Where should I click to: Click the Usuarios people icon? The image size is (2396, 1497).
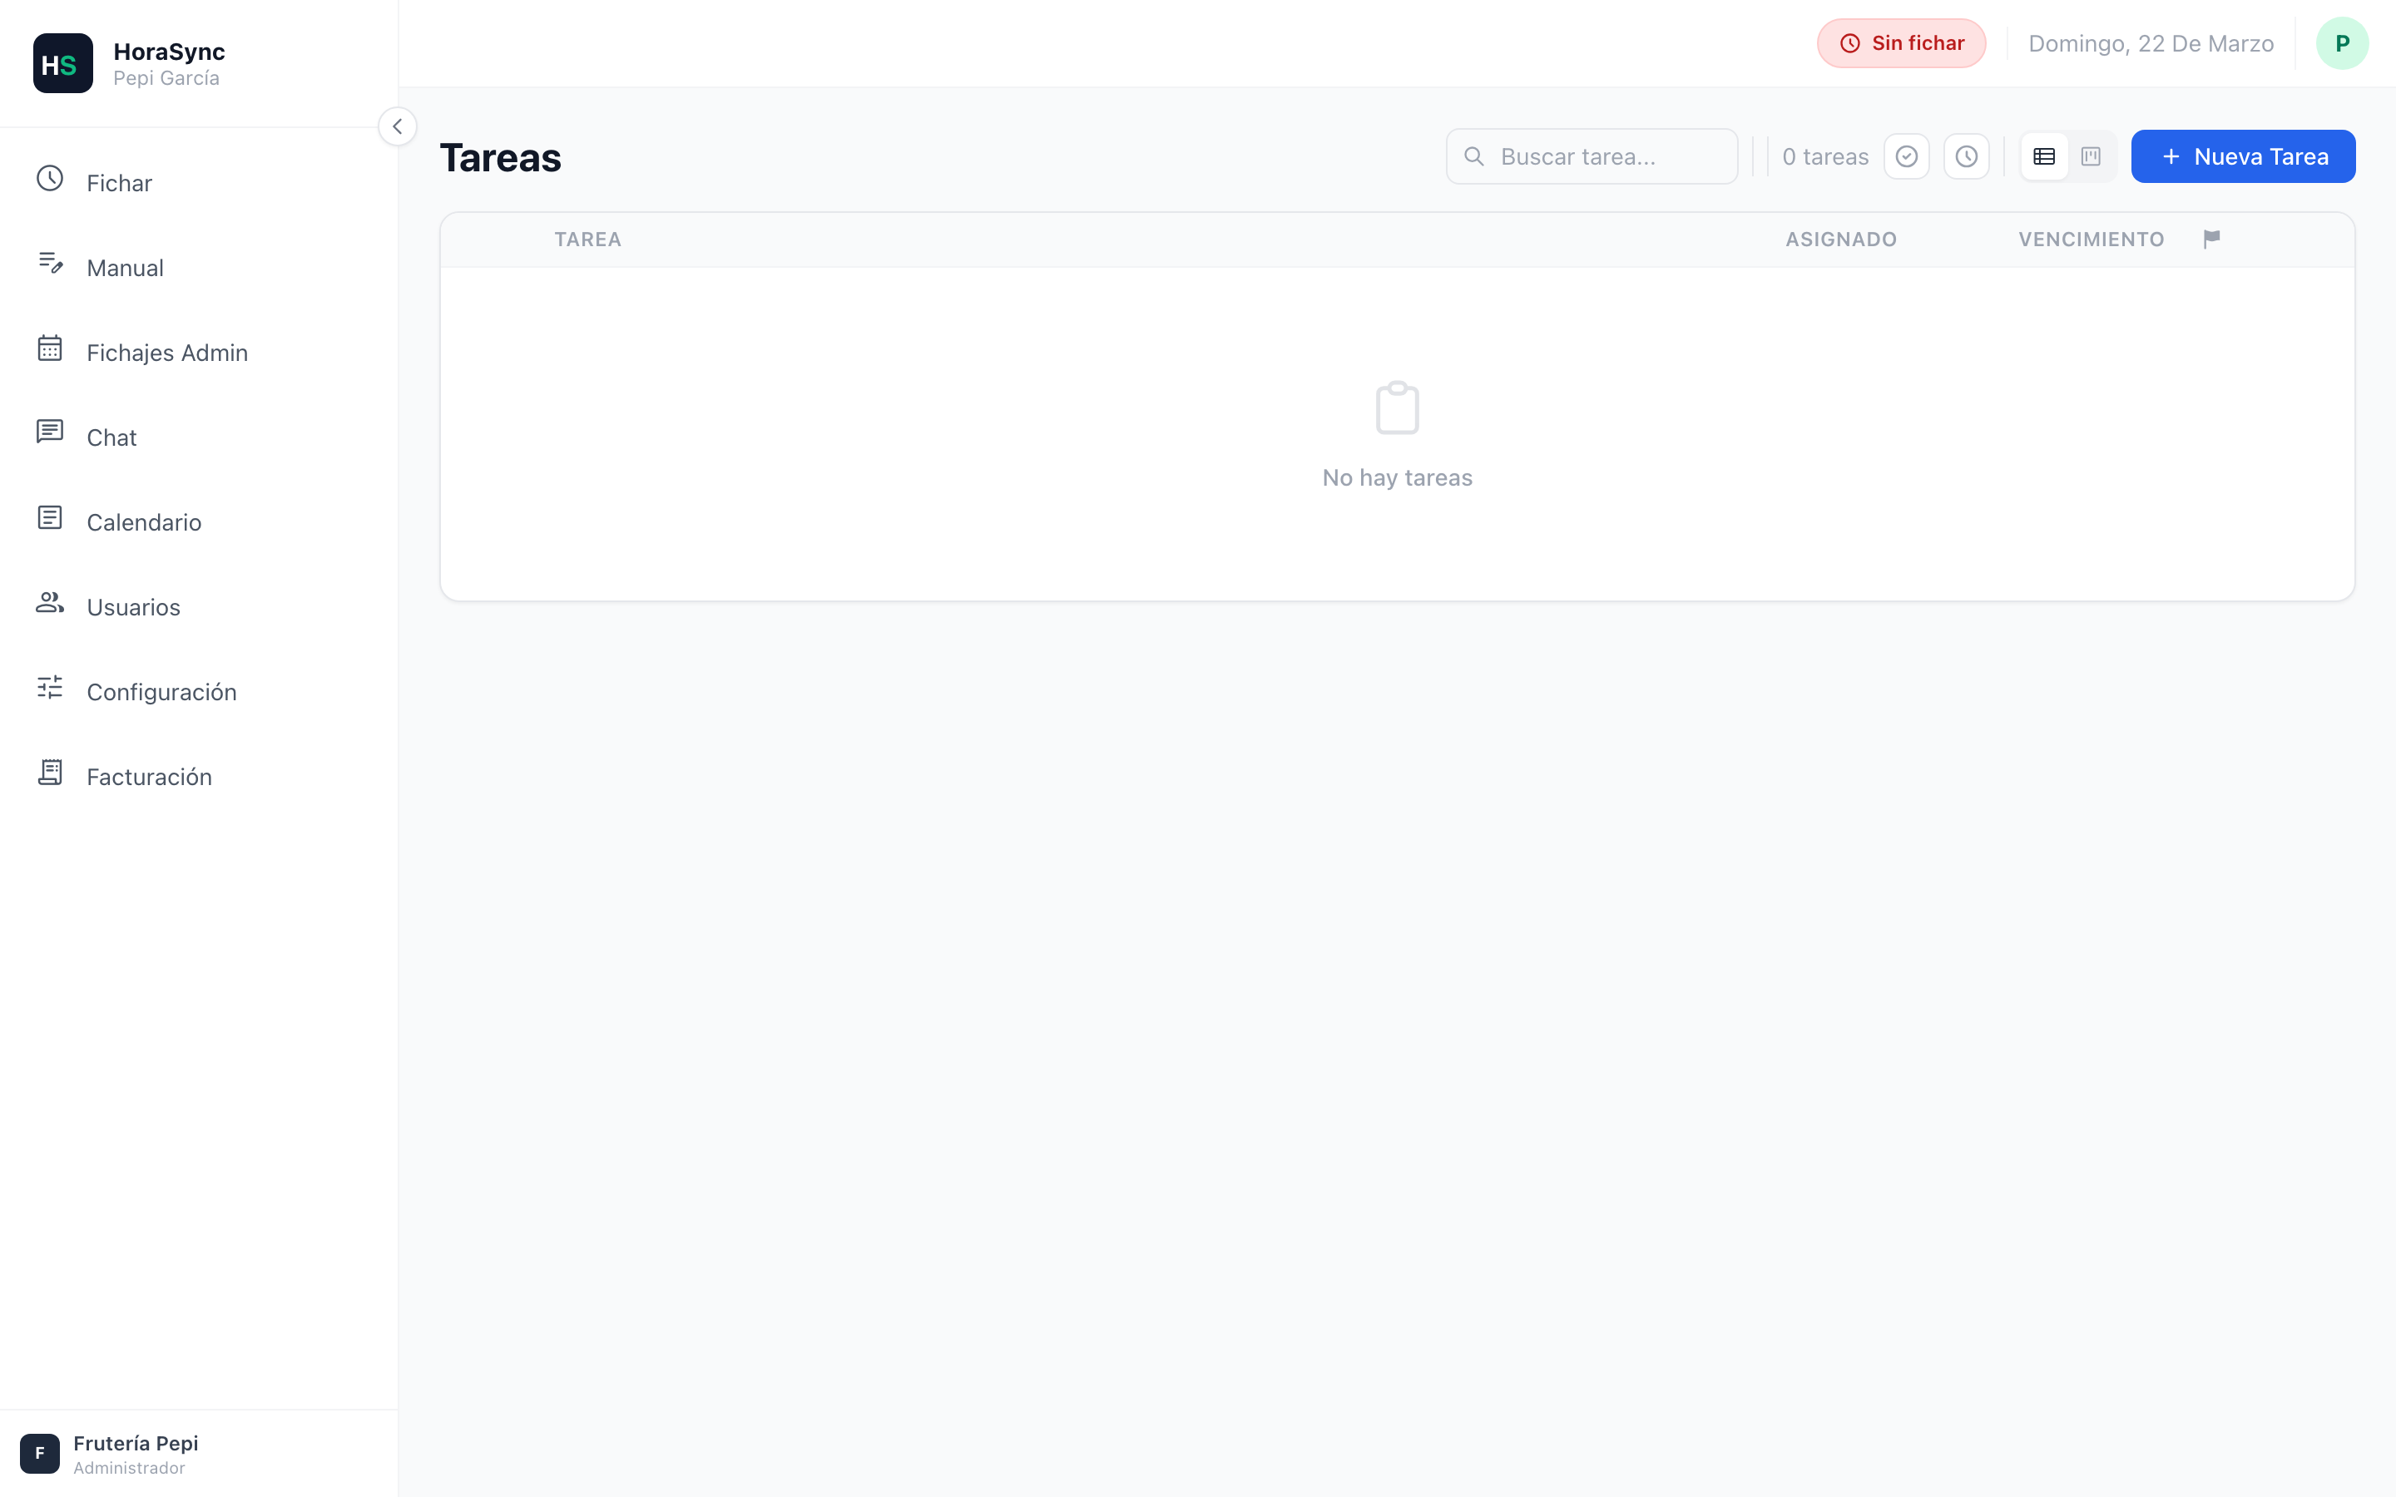pyautogui.click(x=50, y=605)
